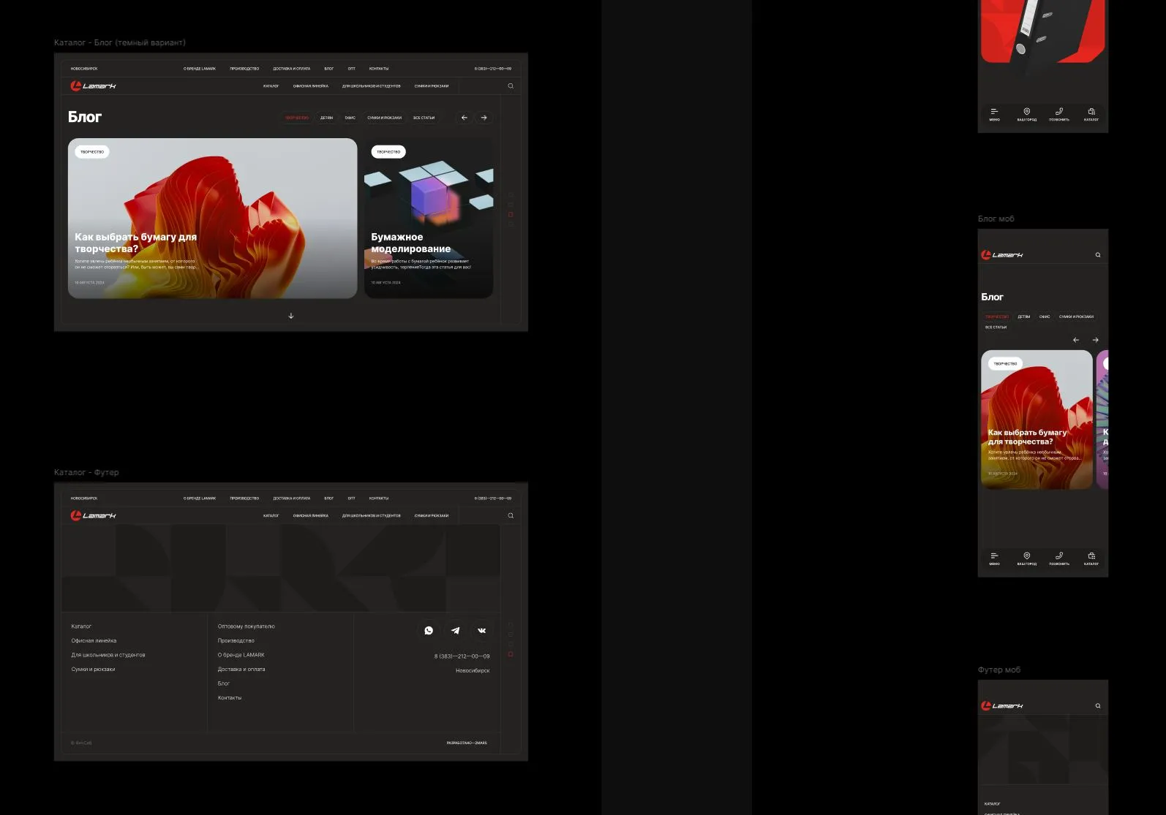Select Сумки и рюкзаки filter tab in desktop blog
The height and width of the screenshot is (815, 1166).
pos(384,118)
